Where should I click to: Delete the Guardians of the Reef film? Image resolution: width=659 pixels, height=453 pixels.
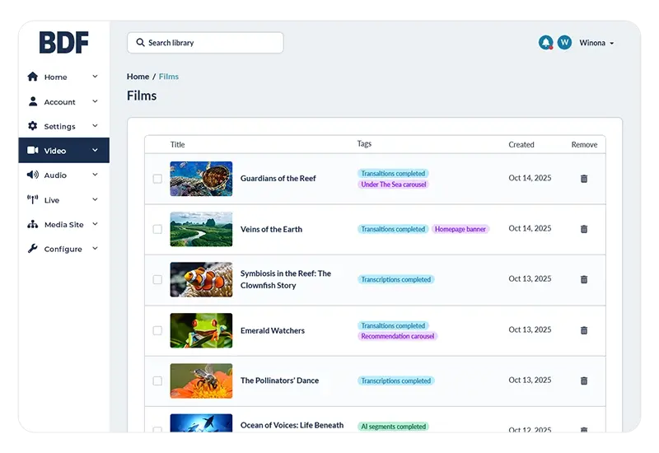[x=584, y=179]
